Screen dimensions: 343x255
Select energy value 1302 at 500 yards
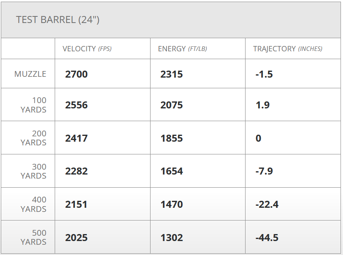click(171, 238)
